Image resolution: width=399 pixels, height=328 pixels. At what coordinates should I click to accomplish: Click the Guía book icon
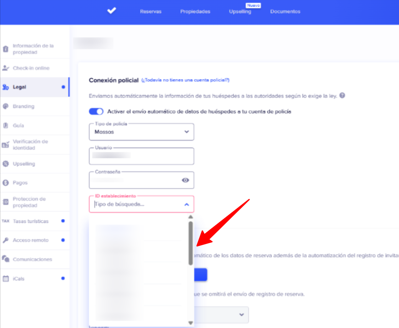point(5,125)
